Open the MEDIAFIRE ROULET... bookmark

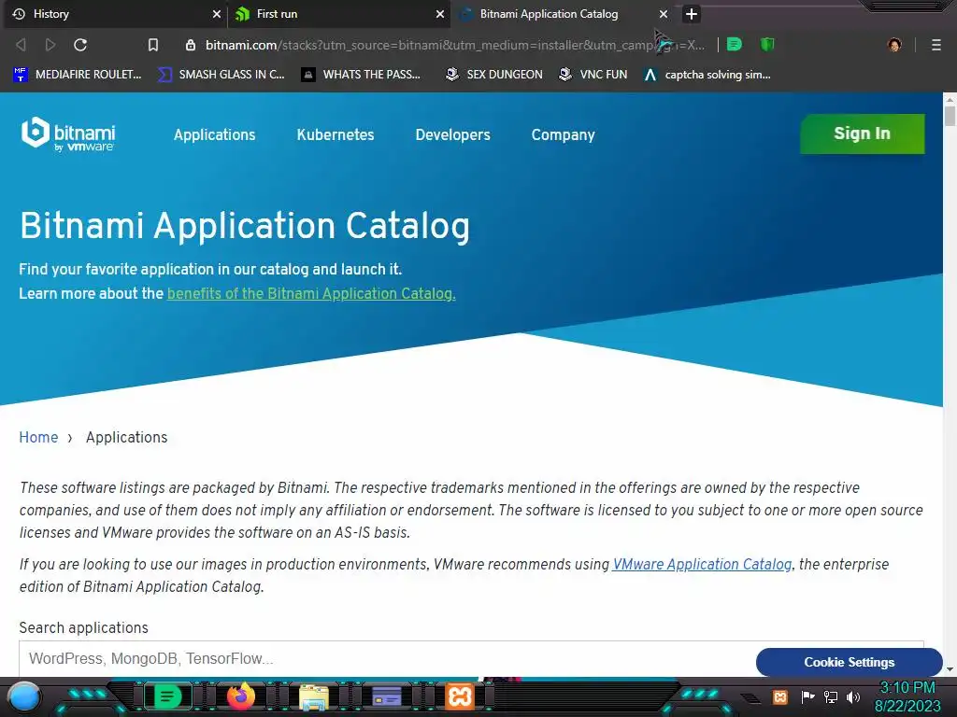(77, 75)
